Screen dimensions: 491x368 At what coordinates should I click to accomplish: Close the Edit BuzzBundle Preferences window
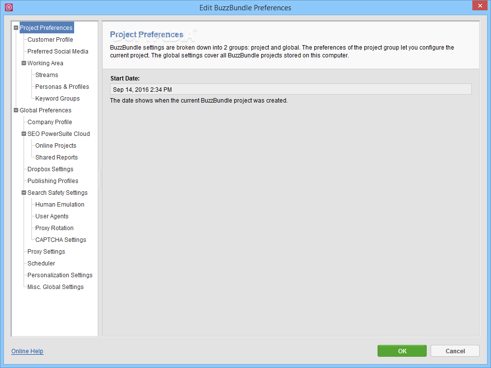click(480, 5)
